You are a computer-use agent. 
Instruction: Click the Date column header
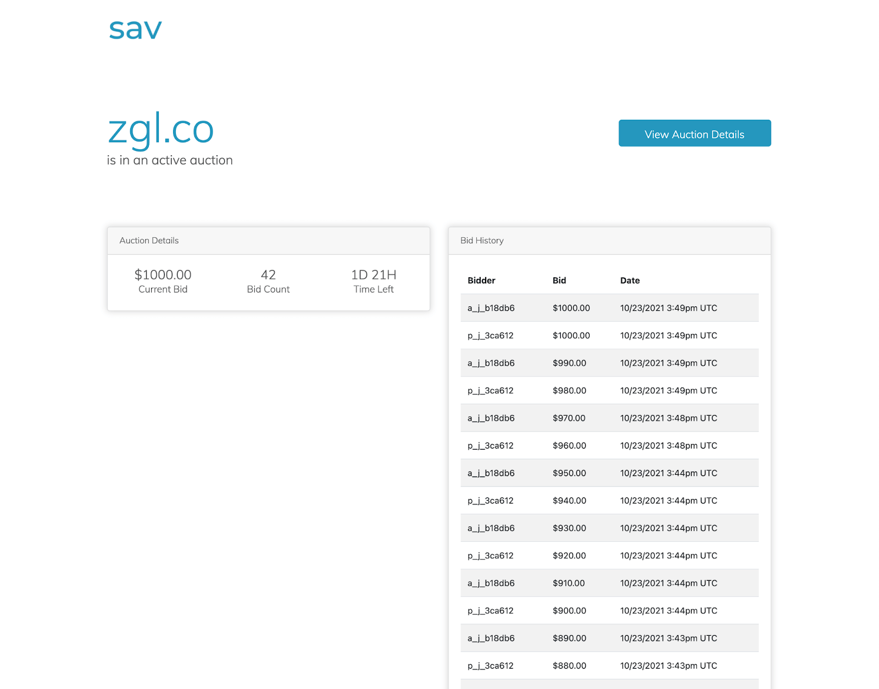(x=630, y=281)
